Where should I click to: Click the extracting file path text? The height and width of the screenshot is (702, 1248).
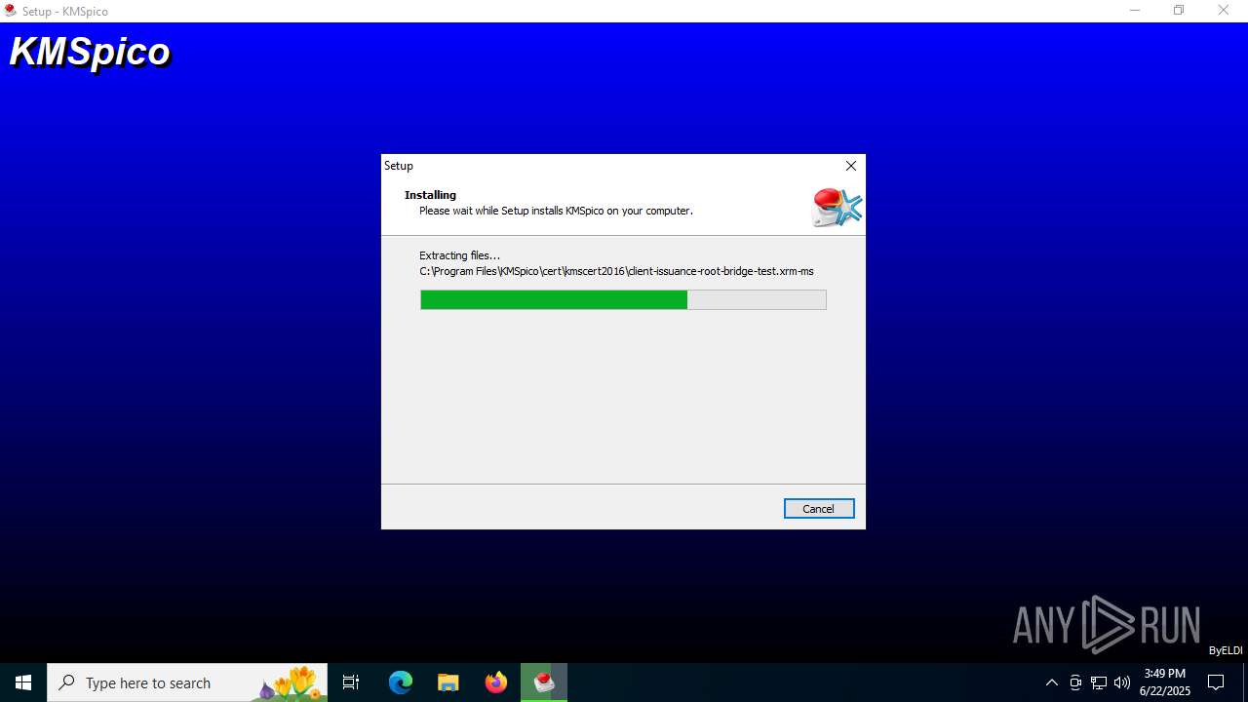(616, 271)
